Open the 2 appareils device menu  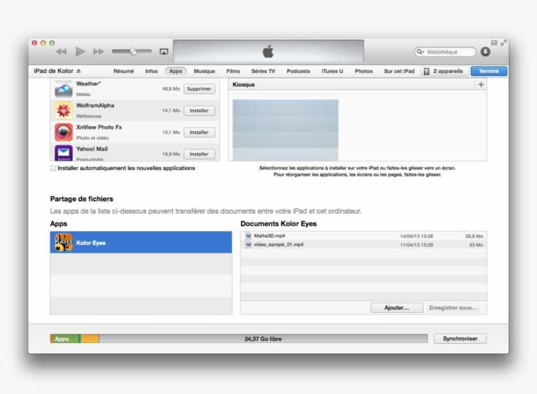(x=444, y=71)
